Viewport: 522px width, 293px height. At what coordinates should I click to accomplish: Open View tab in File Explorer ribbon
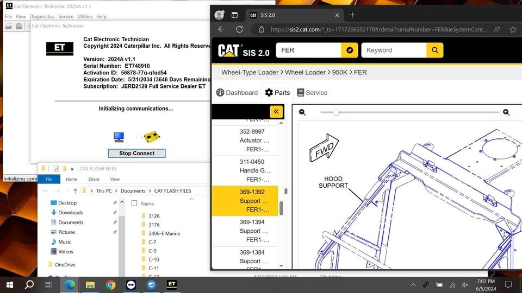pyautogui.click(x=115, y=179)
